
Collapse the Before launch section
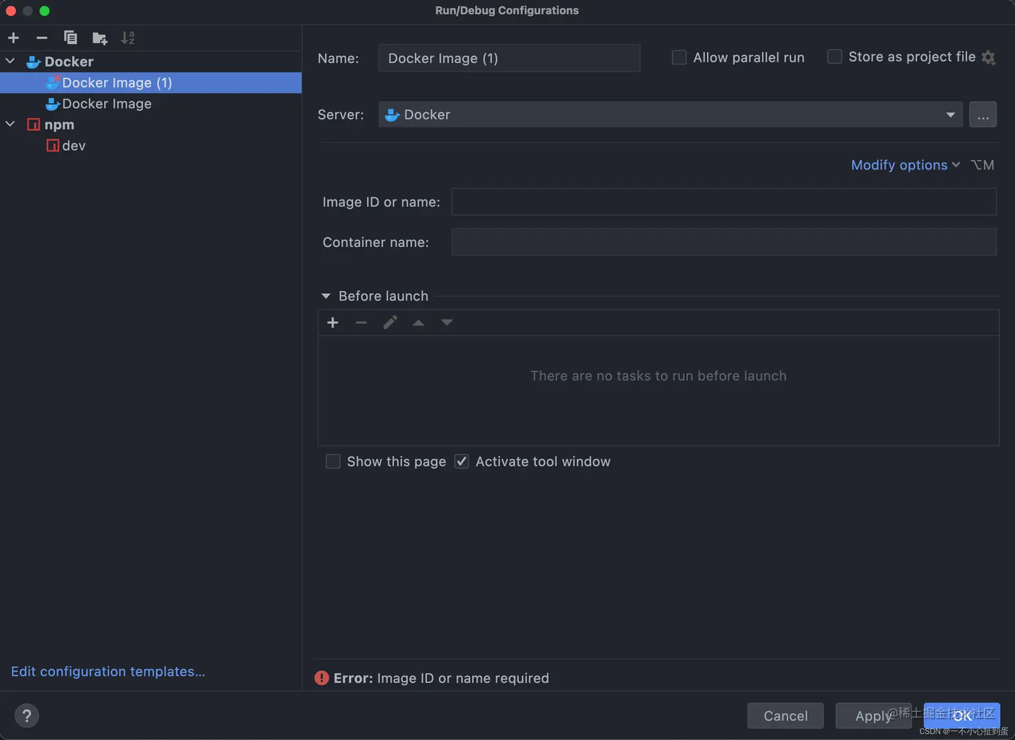click(x=326, y=296)
